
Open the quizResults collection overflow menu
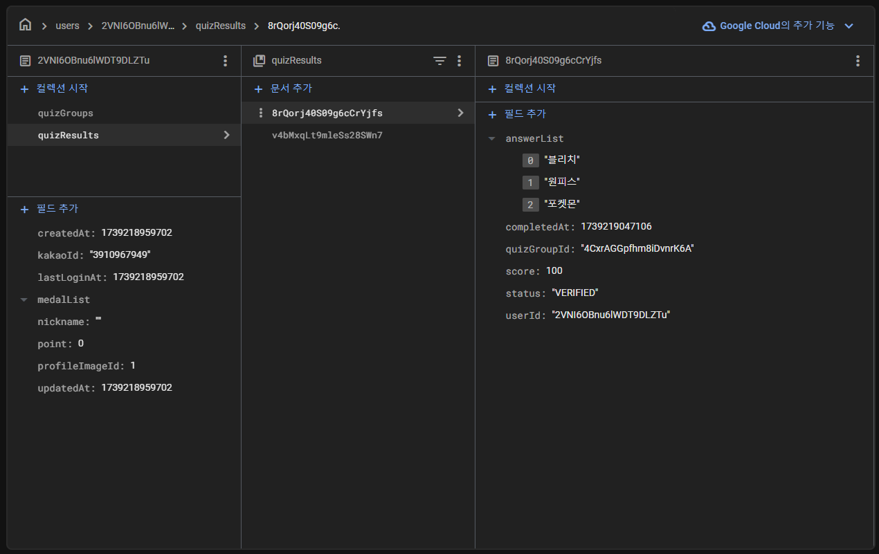point(459,61)
